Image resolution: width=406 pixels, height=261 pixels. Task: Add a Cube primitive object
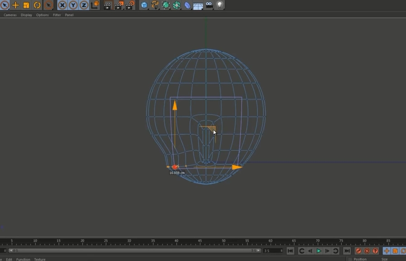click(x=144, y=5)
